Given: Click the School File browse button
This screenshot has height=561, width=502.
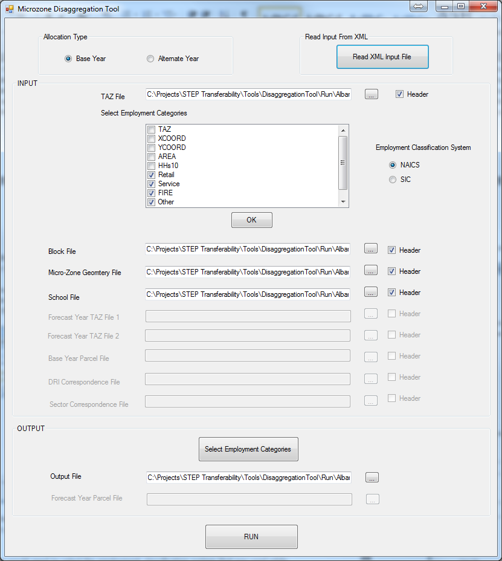Looking at the screenshot, I should [372, 292].
